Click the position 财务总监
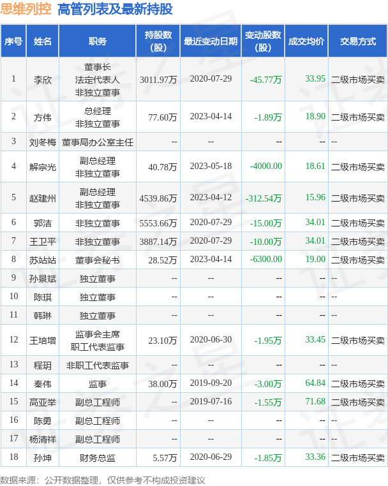 (x=98, y=458)
